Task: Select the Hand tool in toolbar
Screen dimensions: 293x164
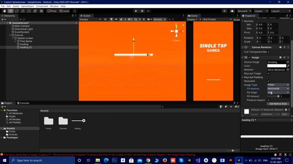Action: click(4, 11)
